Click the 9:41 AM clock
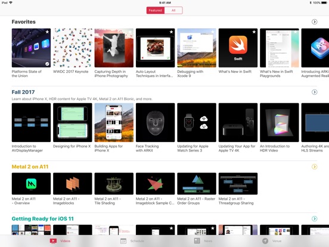 tap(165, 2)
